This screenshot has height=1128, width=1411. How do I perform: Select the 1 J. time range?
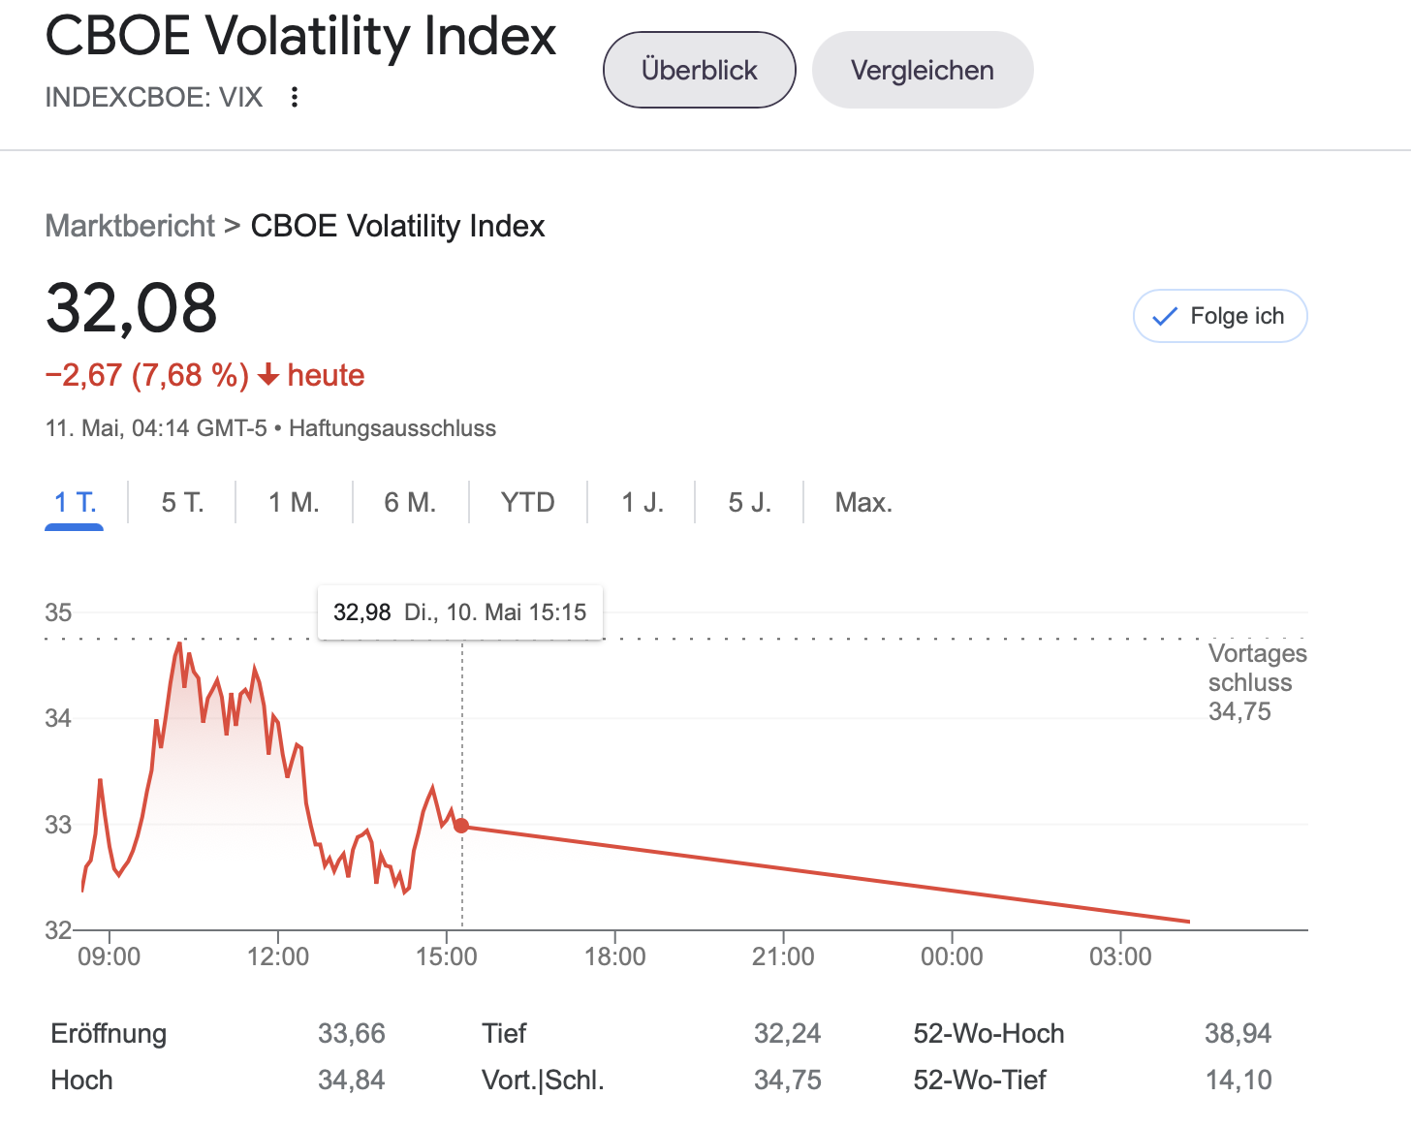pos(642,502)
